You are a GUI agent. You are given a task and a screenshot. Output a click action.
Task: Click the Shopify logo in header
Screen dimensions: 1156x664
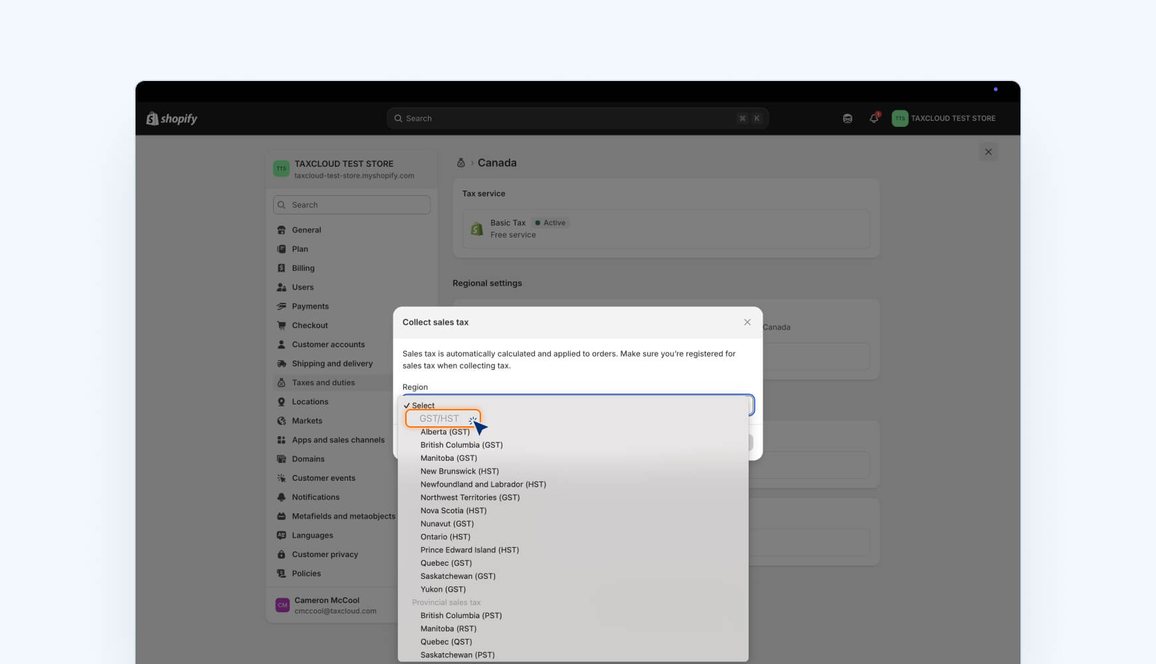click(x=171, y=119)
